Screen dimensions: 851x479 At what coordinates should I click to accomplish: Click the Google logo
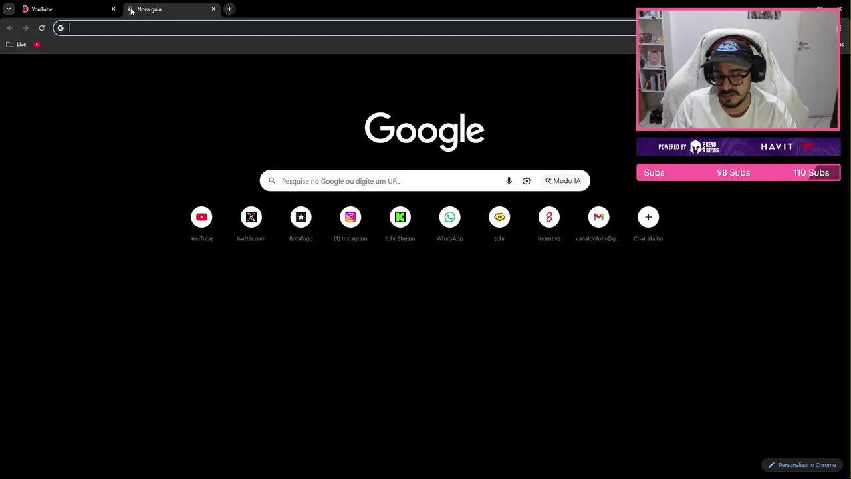pos(424,131)
